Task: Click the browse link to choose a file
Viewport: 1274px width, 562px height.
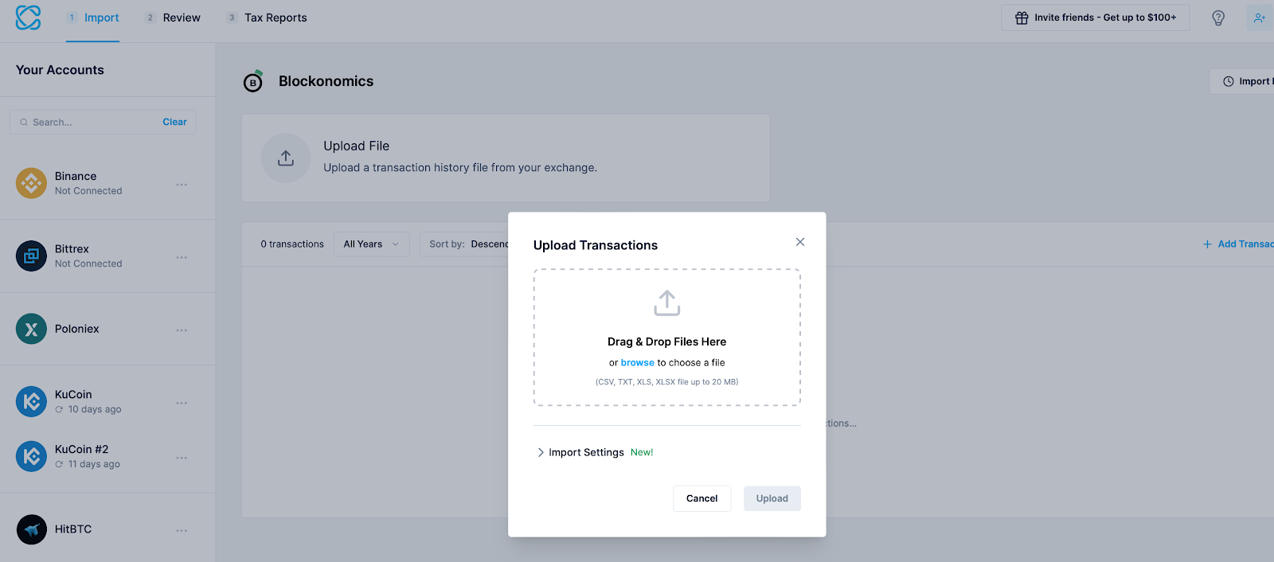Action: pyautogui.click(x=637, y=363)
